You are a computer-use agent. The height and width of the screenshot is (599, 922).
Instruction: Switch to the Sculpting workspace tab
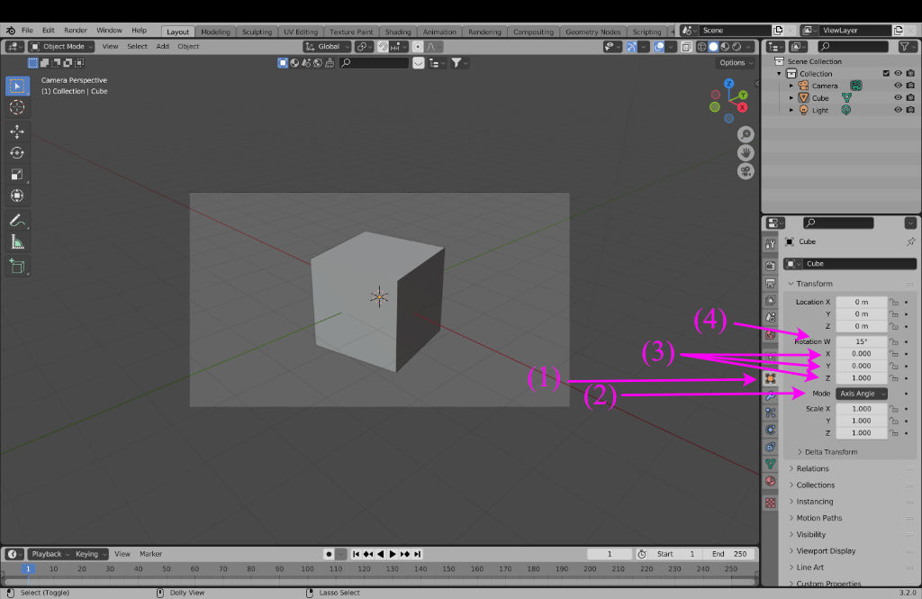click(257, 32)
